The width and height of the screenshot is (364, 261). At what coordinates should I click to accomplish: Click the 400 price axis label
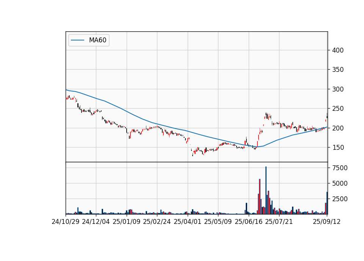pos(338,50)
